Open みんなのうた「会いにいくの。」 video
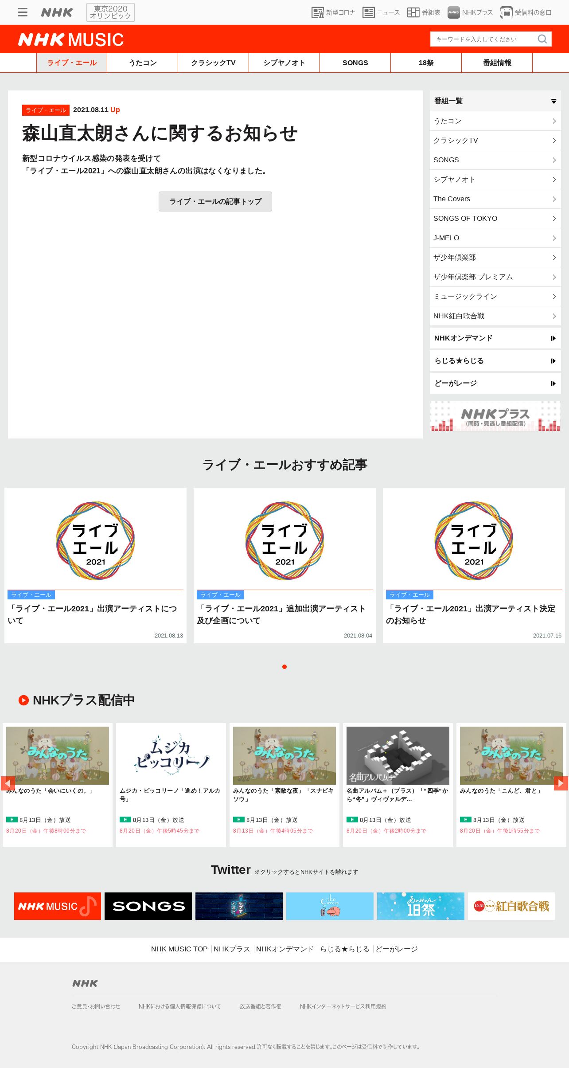 [58, 785]
